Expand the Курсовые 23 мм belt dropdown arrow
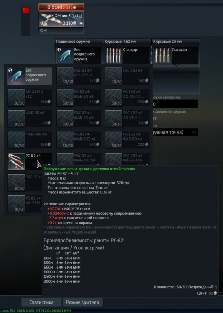Image resolution: width=223 pixels, height=313 pixels. click(176, 65)
